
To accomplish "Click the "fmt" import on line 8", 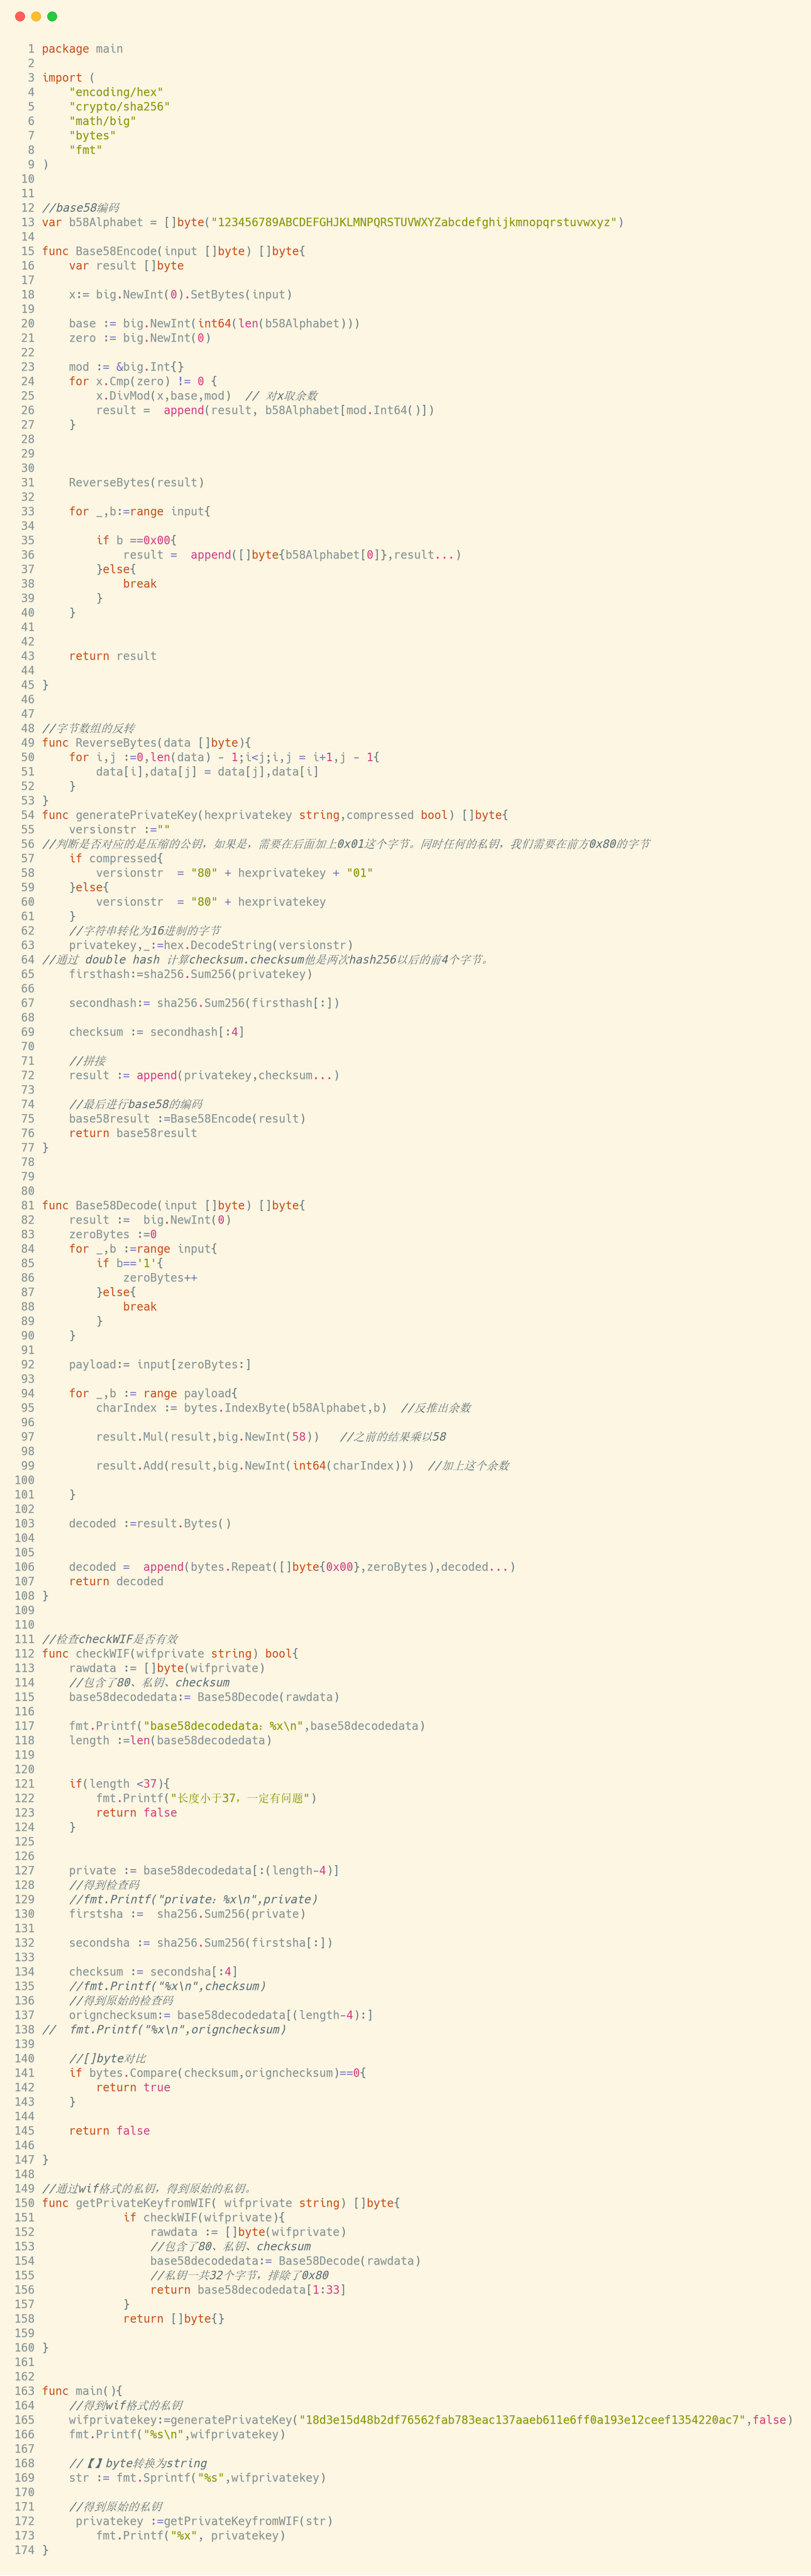I will point(86,150).
